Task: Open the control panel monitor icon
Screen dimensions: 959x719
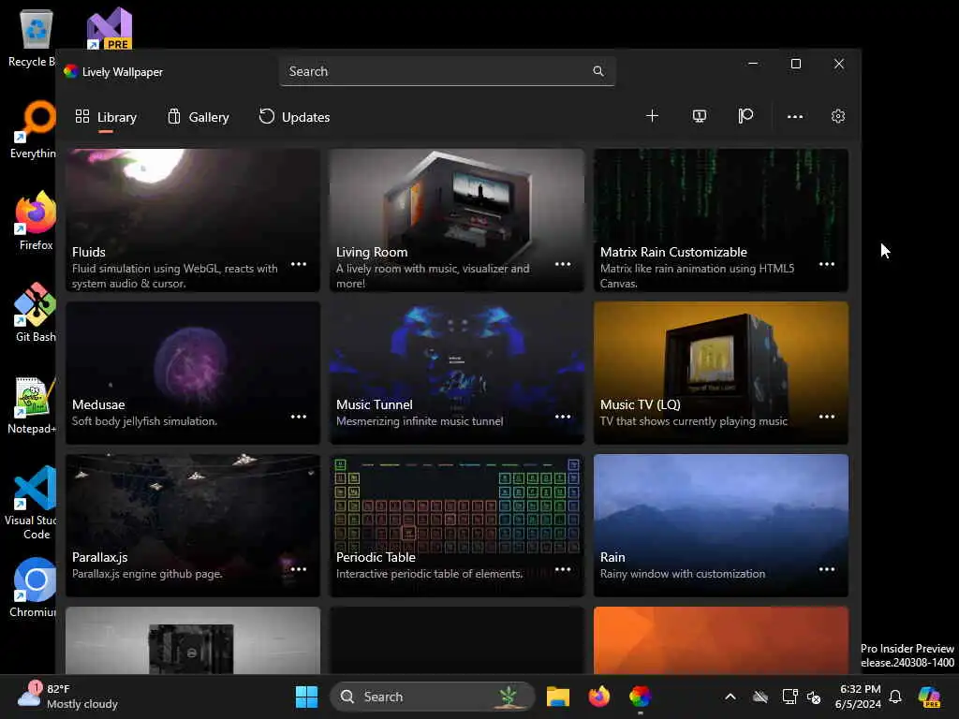Action: [699, 116]
